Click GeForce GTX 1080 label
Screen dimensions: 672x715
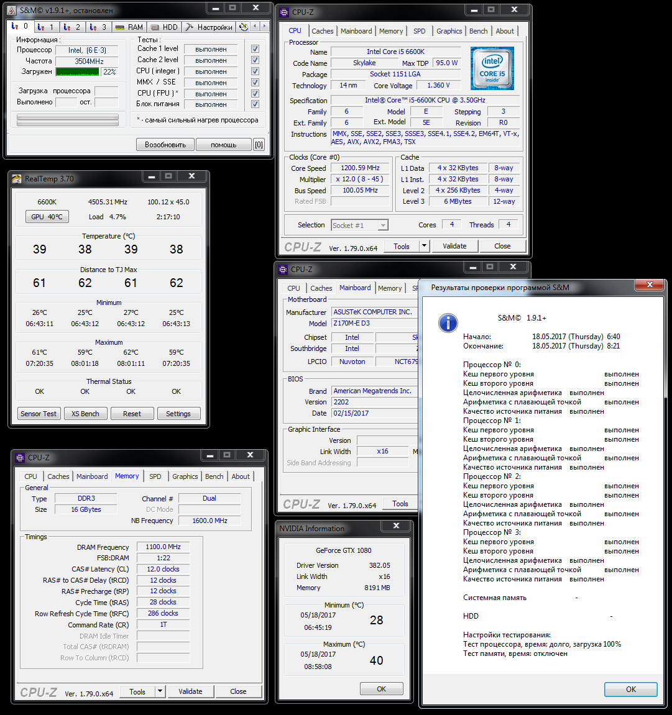point(344,550)
